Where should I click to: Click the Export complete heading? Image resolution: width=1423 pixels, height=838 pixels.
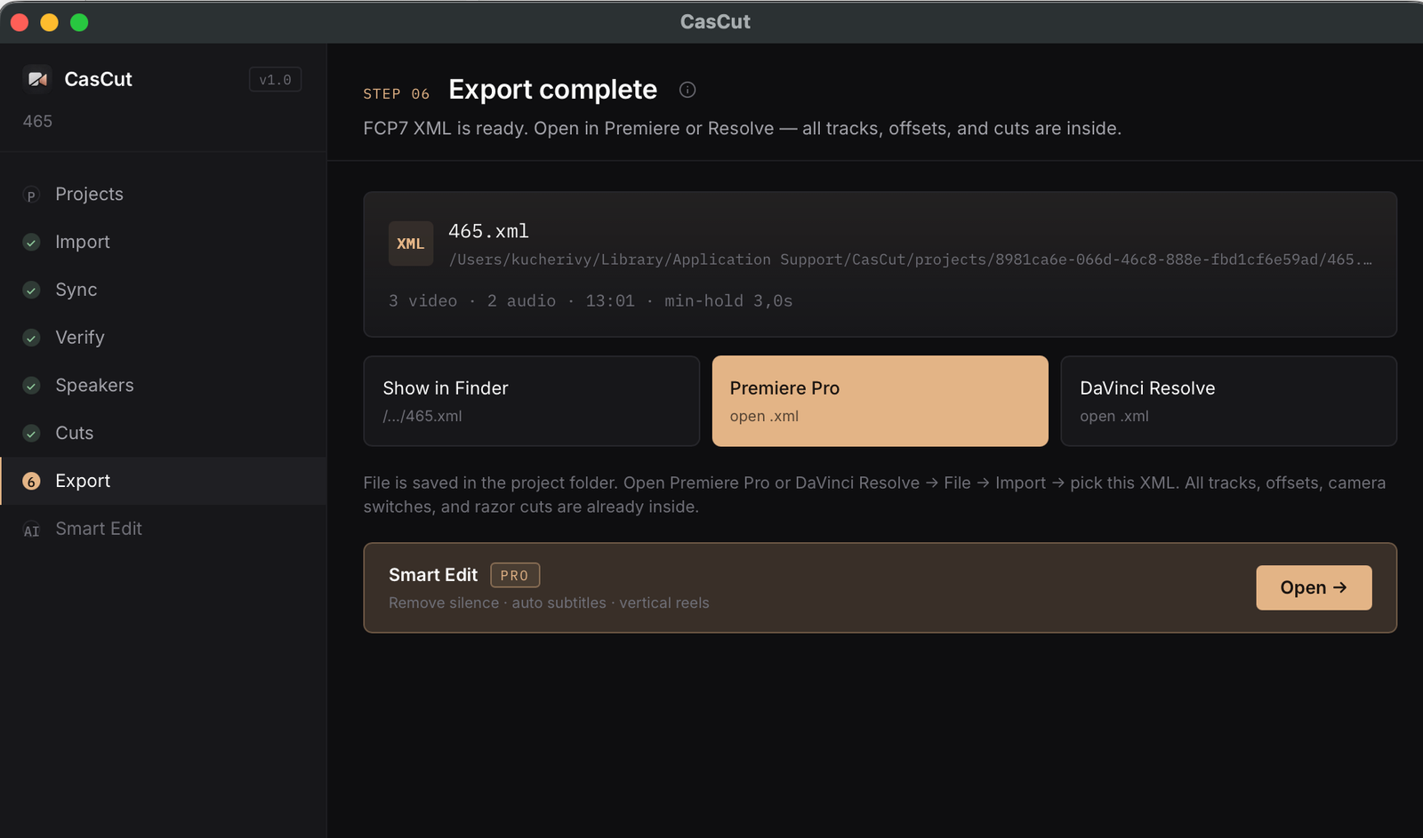(552, 90)
